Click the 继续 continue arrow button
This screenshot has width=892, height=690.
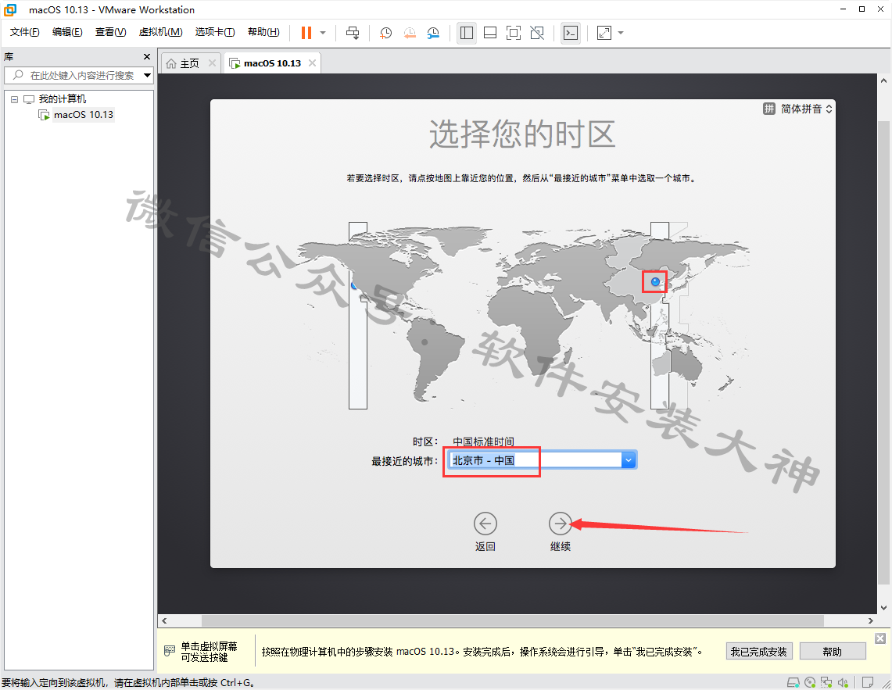(x=561, y=524)
